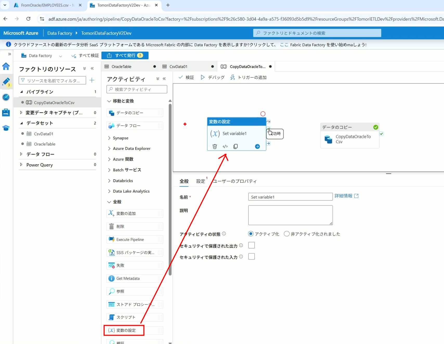
Task: Enable セキュリティで保護された入力 checkbox
Action: [251, 257]
